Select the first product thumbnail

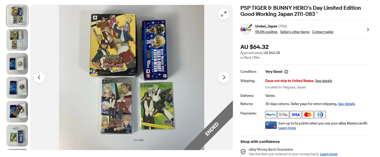click(17, 16)
